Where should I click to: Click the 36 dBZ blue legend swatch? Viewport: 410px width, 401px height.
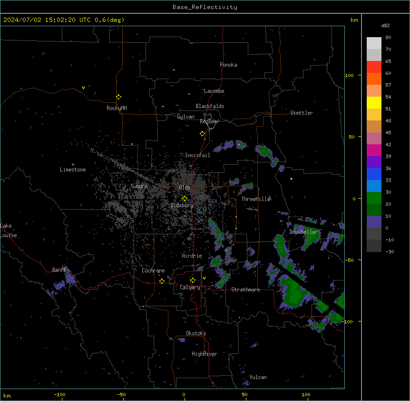[374, 174]
